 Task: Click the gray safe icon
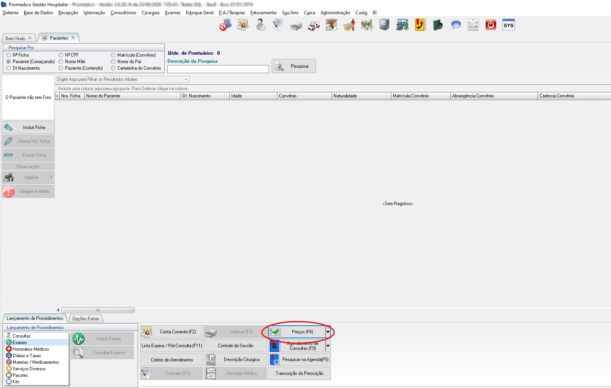384,25
